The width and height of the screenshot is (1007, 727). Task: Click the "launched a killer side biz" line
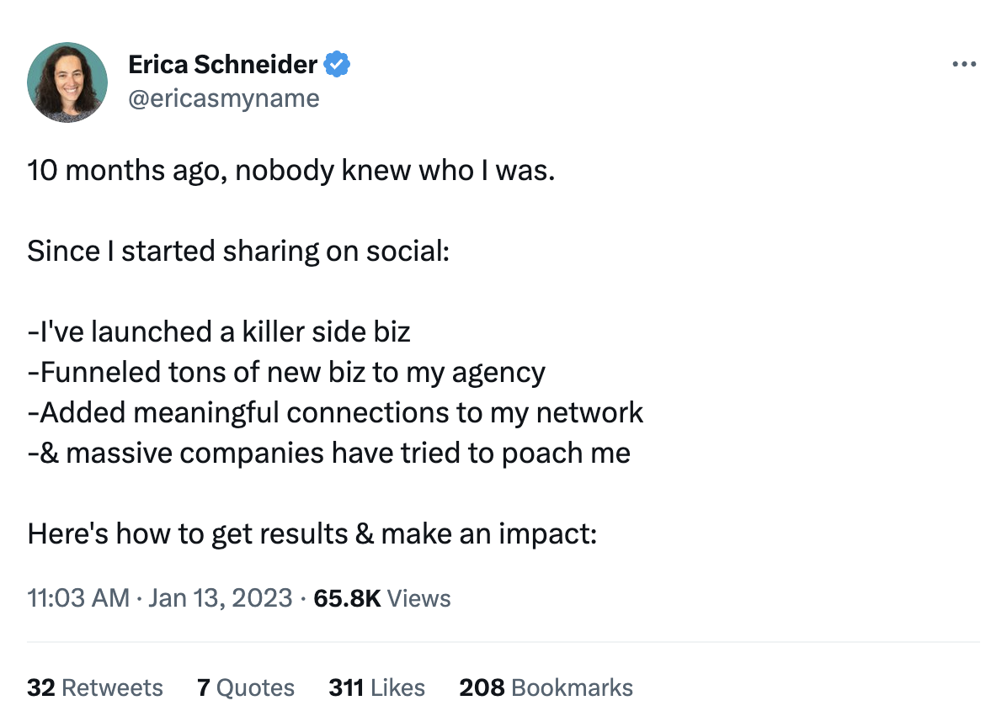[219, 332]
